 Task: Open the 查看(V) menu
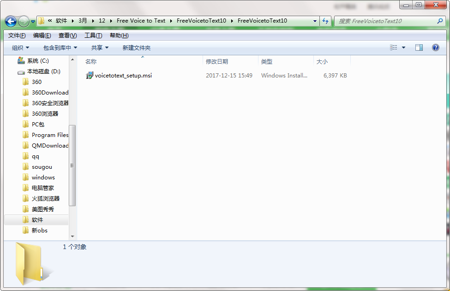(67, 35)
